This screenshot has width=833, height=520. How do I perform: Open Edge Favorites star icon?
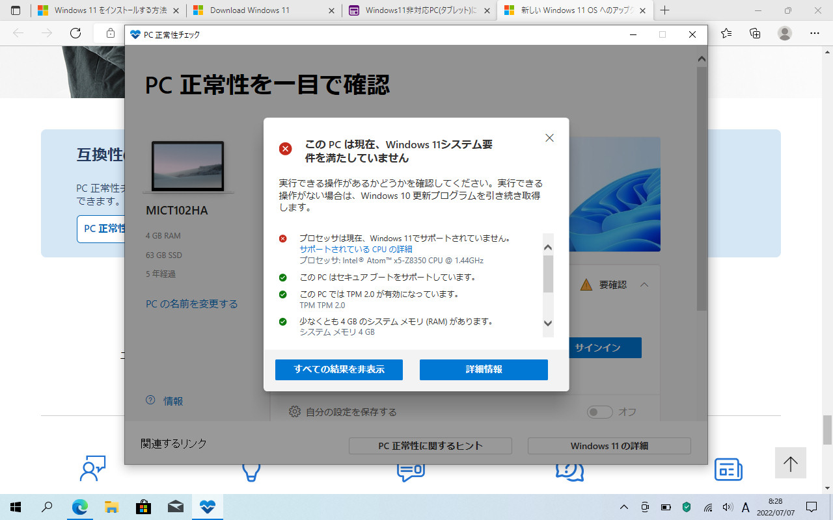(x=726, y=33)
